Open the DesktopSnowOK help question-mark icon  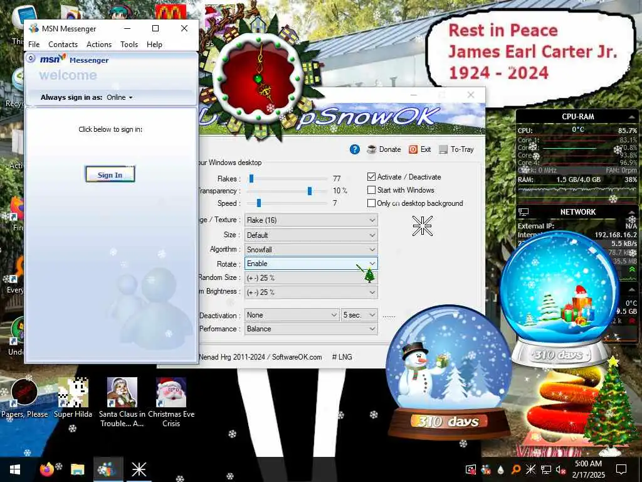[355, 149]
